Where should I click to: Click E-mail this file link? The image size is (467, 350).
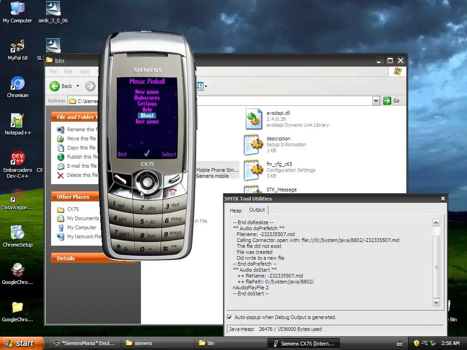pyautogui.click(x=77, y=166)
